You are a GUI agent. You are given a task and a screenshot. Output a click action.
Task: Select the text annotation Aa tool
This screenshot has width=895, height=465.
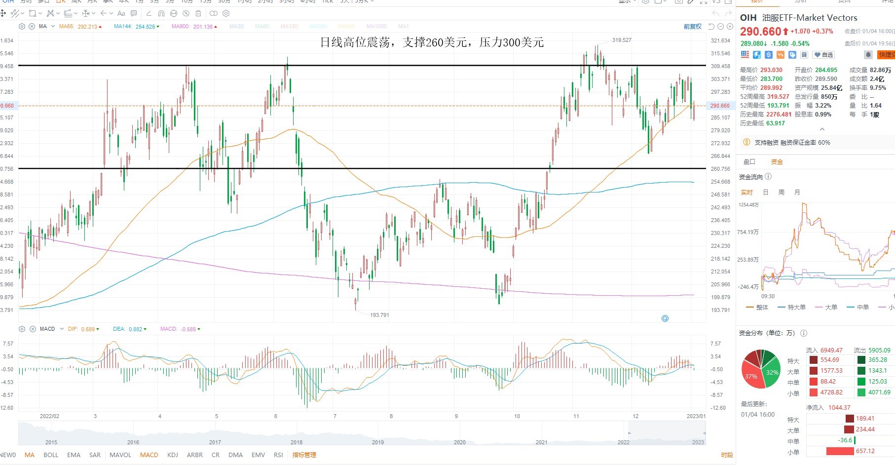pos(121,13)
